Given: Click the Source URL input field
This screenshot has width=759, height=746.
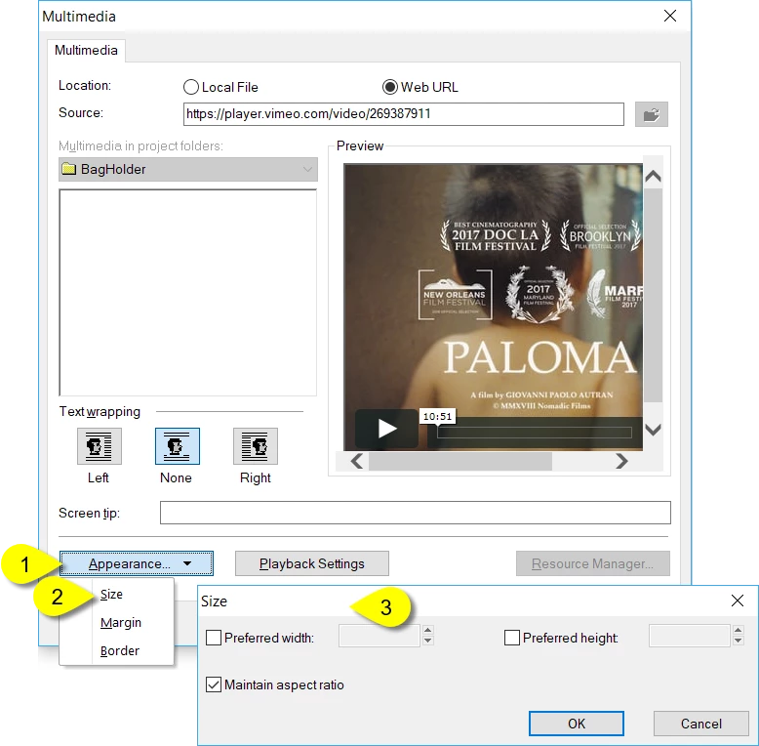Looking at the screenshot, I should 404,114.
